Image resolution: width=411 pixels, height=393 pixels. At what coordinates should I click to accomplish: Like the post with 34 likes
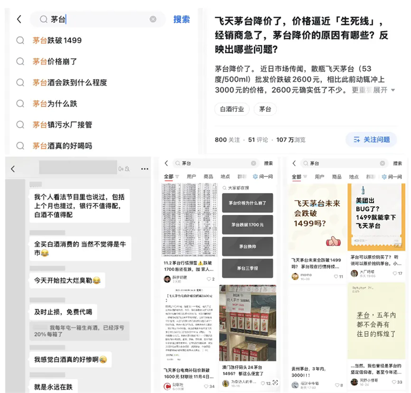(x=207, y=386)
